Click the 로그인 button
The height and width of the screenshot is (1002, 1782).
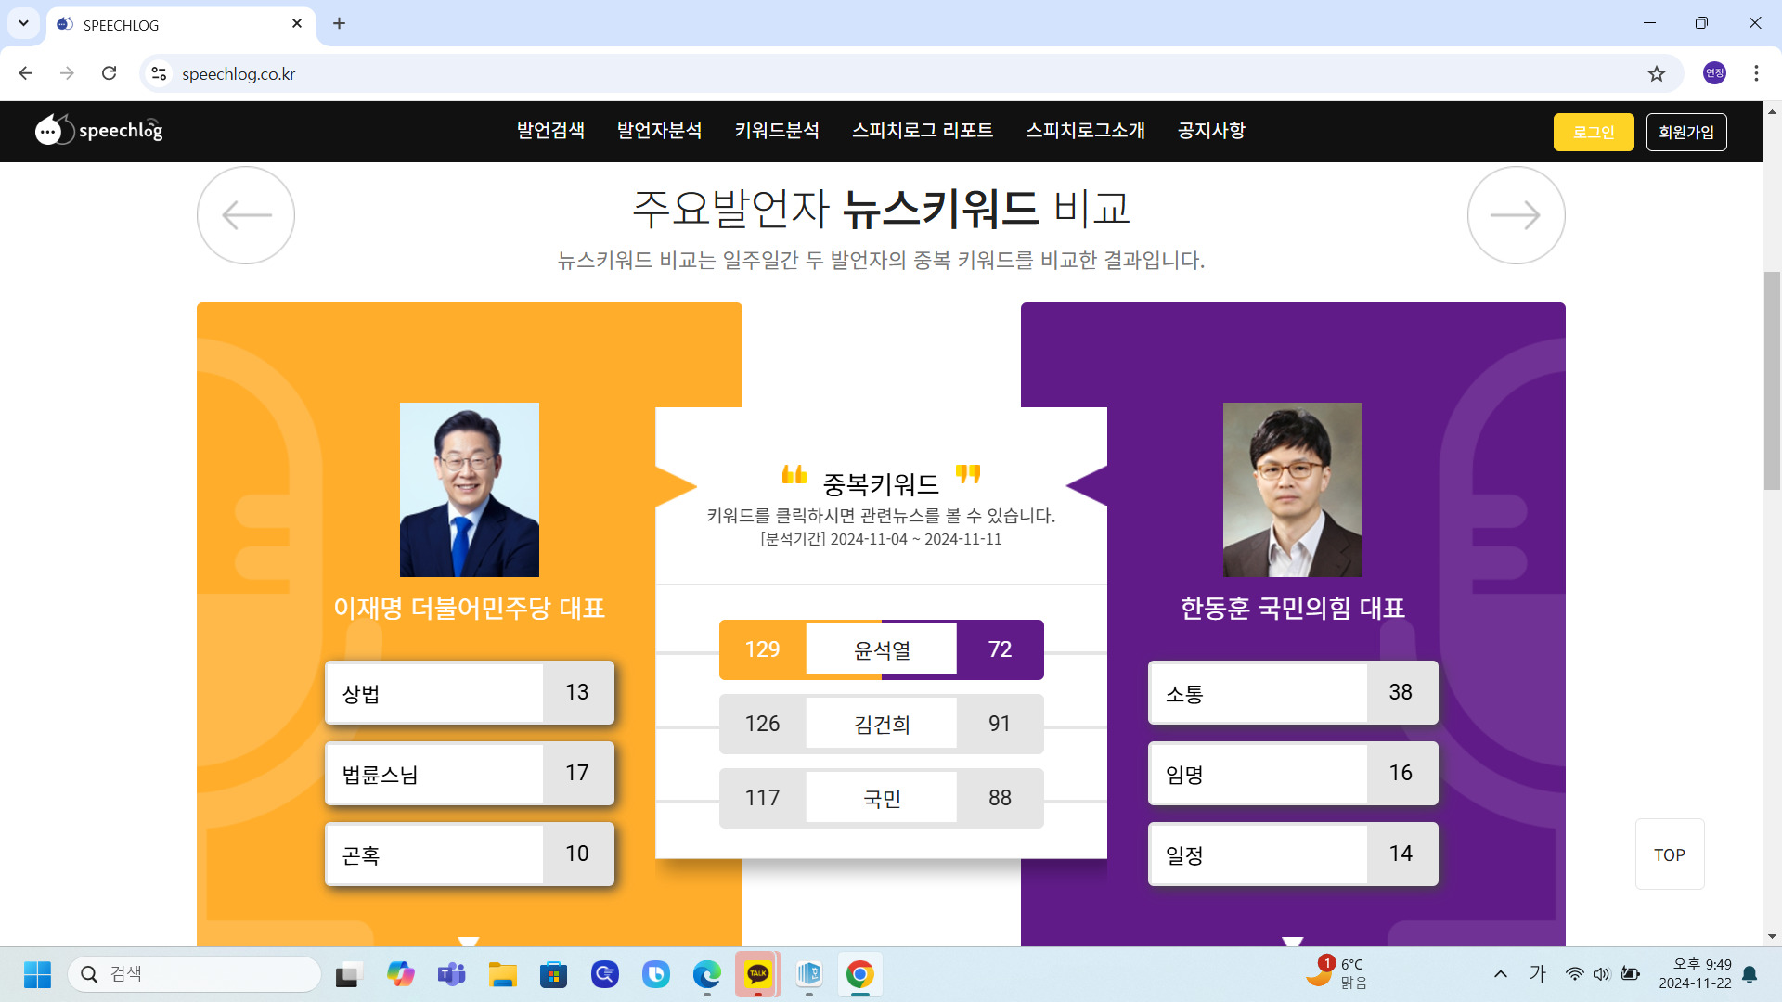point(1594,132)
